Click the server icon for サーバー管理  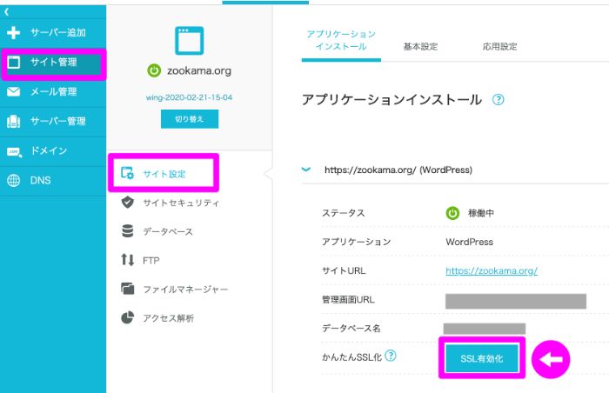[x=14, y=122]
